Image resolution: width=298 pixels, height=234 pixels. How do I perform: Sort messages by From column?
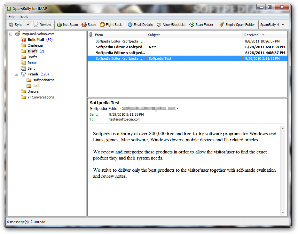point(120,35)
